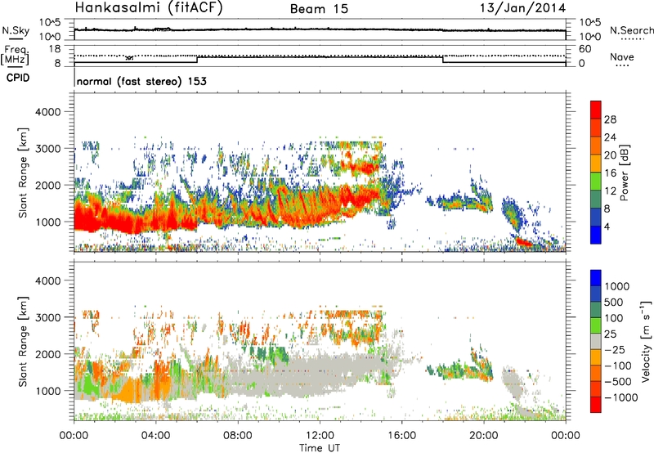This screenshot has height=453, width=654.
Task: Click the Slant Range label of velocity panel
Action: pyautogui.click(x=22, y=341)
